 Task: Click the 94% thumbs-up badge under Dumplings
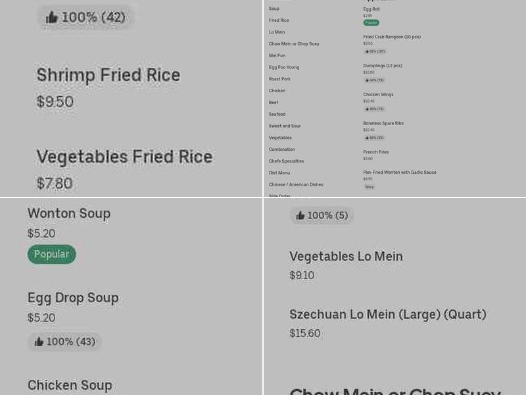tap(375, 80)
